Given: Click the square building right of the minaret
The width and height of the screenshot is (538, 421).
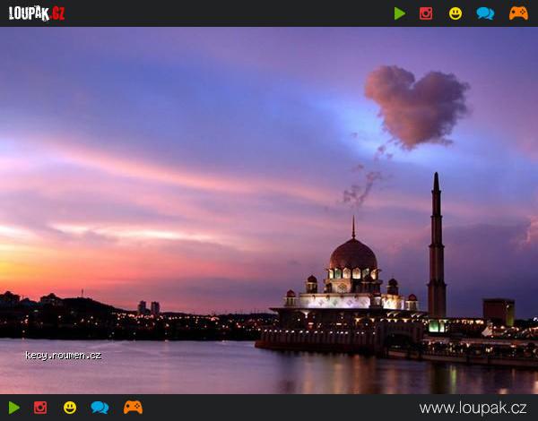Looking at the screenshot, I should tap(499, 312).
